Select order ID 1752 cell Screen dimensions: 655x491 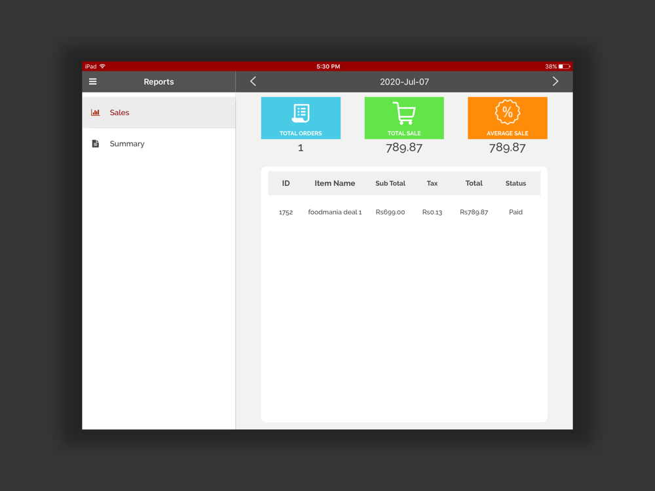286,212
